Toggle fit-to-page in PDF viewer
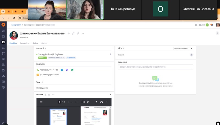 pyautogui.click(x=83, y=102)
